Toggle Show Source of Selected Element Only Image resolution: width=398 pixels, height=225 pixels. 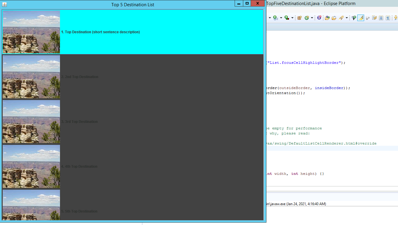381,18
